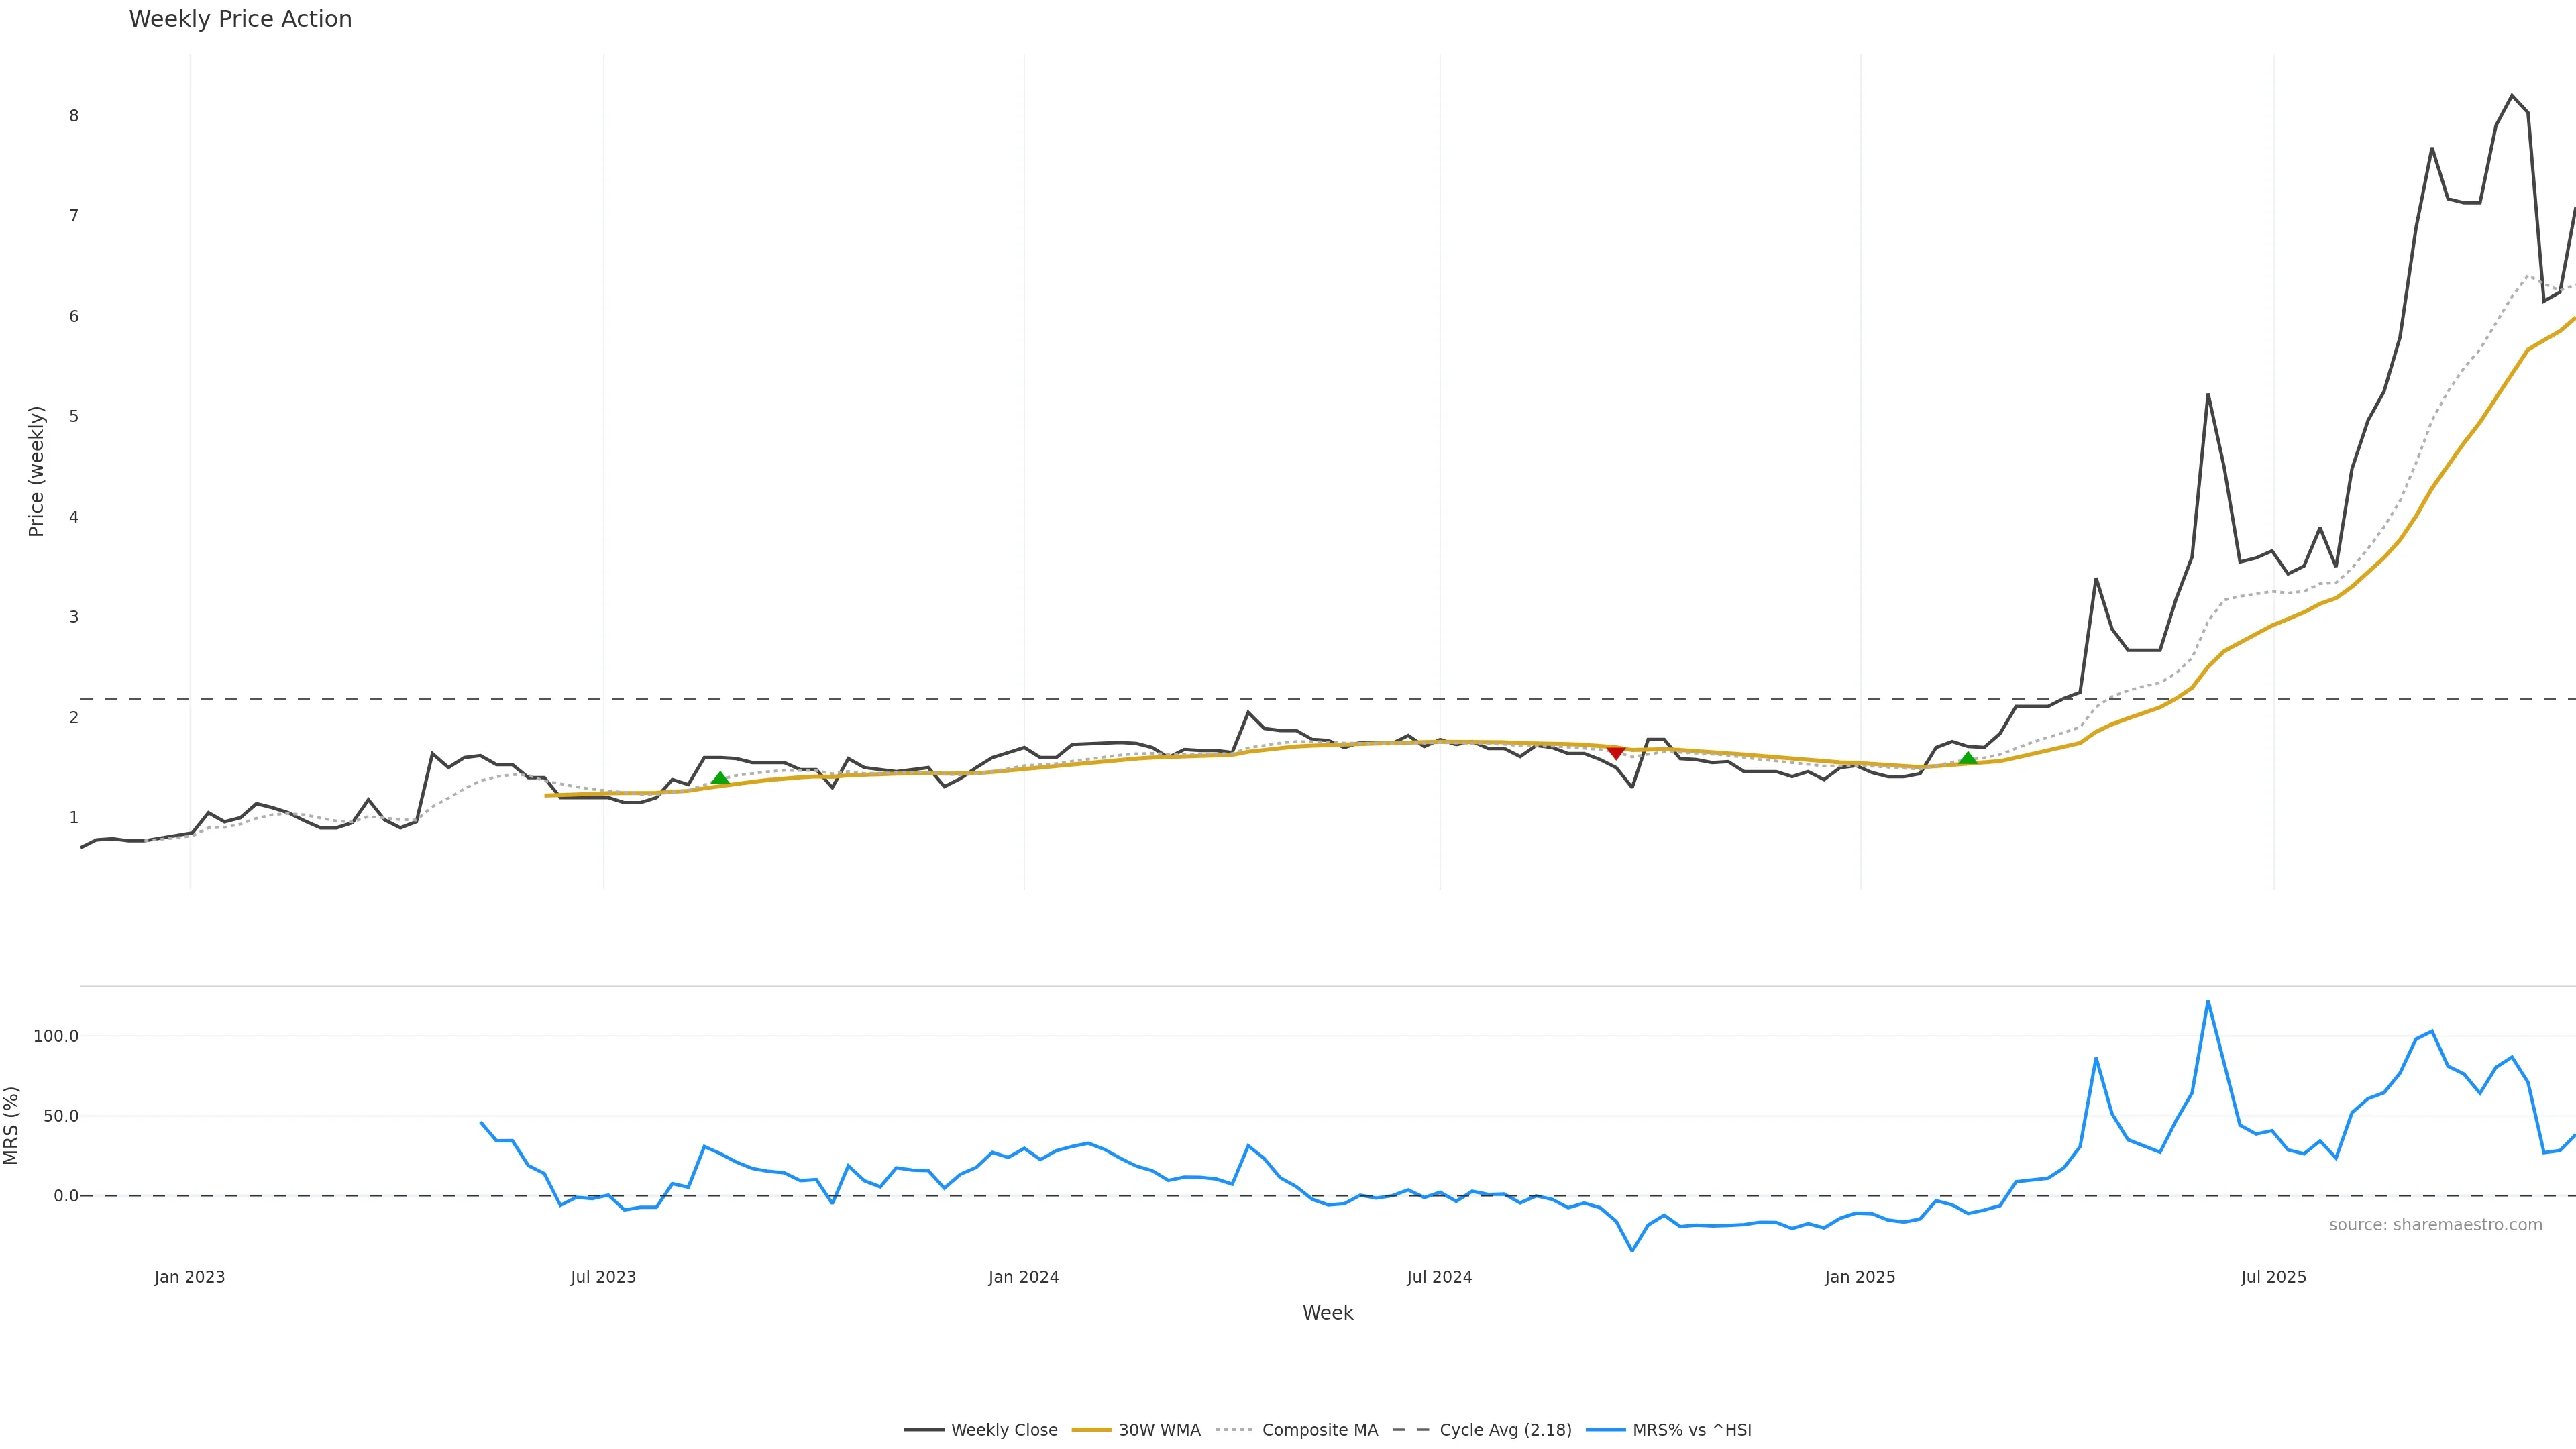Select the Jul 2025 x-axis label
Image resolution: width=2576 pixels, height=1449 pixels.
[x=2273, y=1277]
